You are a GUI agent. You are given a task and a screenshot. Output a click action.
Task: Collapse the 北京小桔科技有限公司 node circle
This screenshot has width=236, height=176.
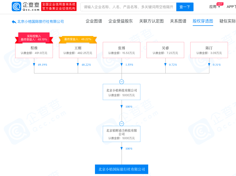[122, 82]
